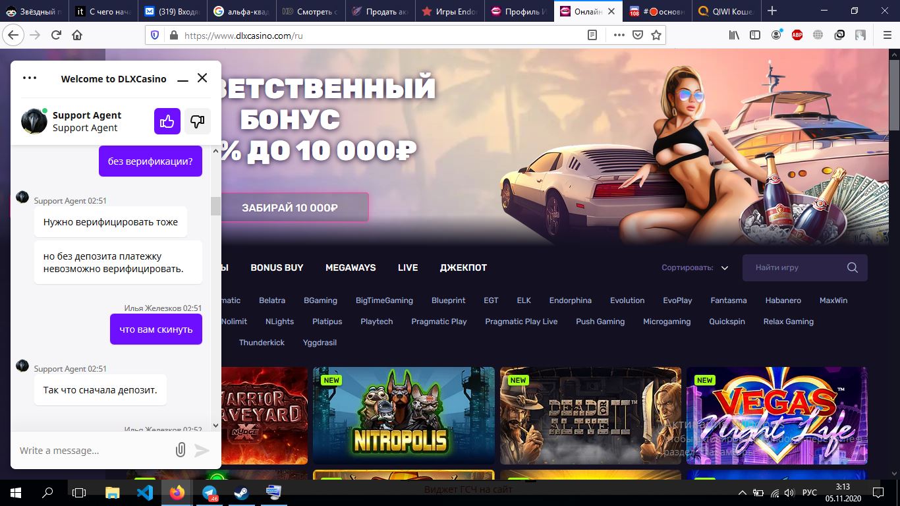Filter games by BigTimeGaming provider
Viewport: 900px width, 506px height.
(x=384, y=300)
